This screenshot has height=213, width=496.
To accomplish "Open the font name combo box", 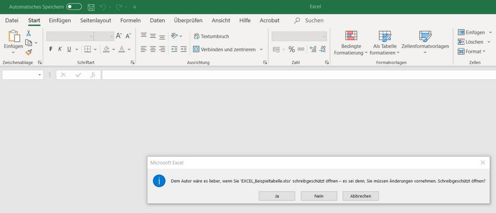I will click(x=70, y=36).
